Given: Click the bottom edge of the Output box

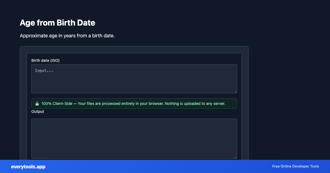Looking at the screenshot, I should point(134,158).
